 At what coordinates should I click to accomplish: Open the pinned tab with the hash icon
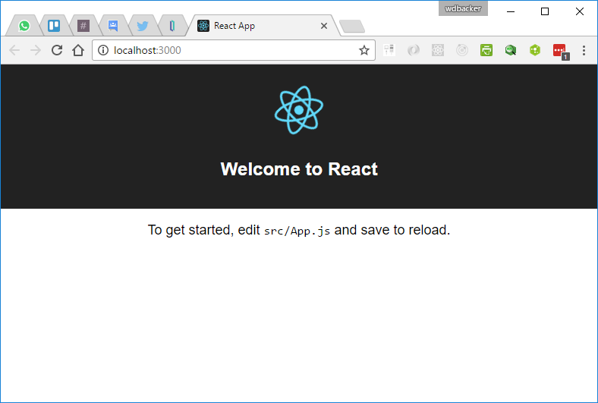[83, 26]
